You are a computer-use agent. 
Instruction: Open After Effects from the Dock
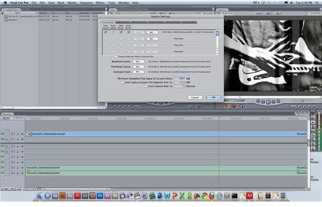pyautogui.click(x=55, y=196)
